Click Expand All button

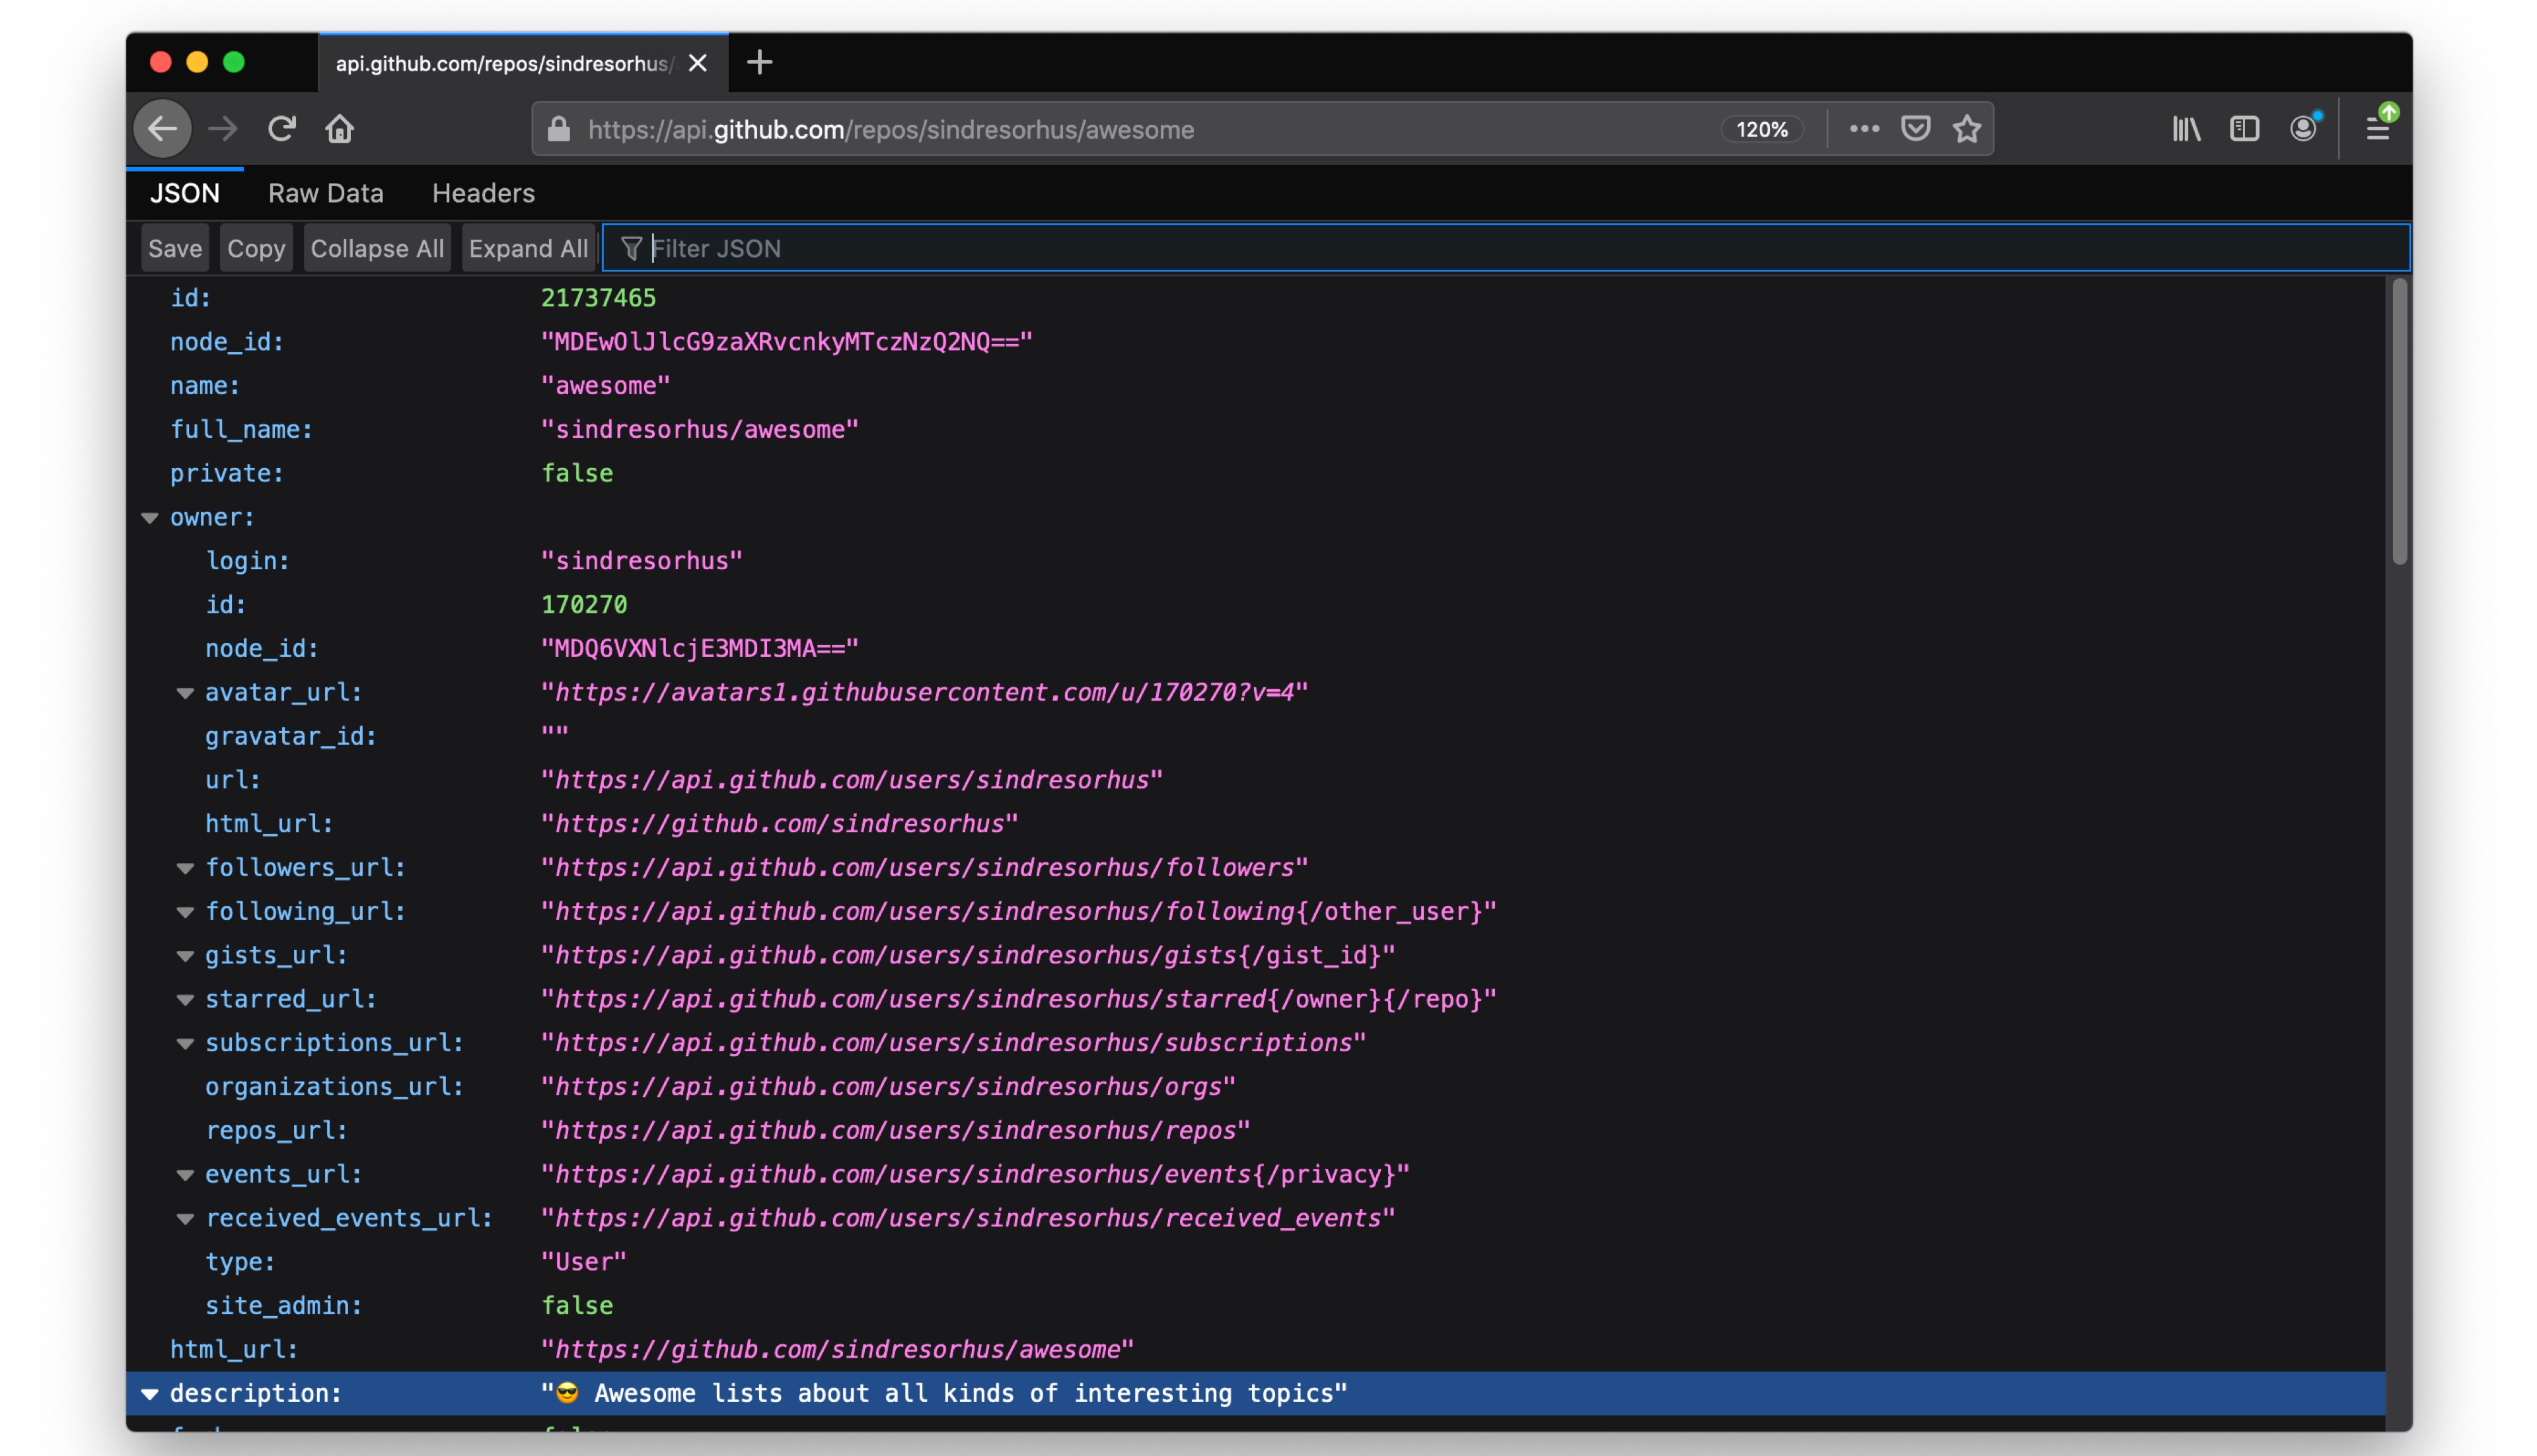pos(528,248)
